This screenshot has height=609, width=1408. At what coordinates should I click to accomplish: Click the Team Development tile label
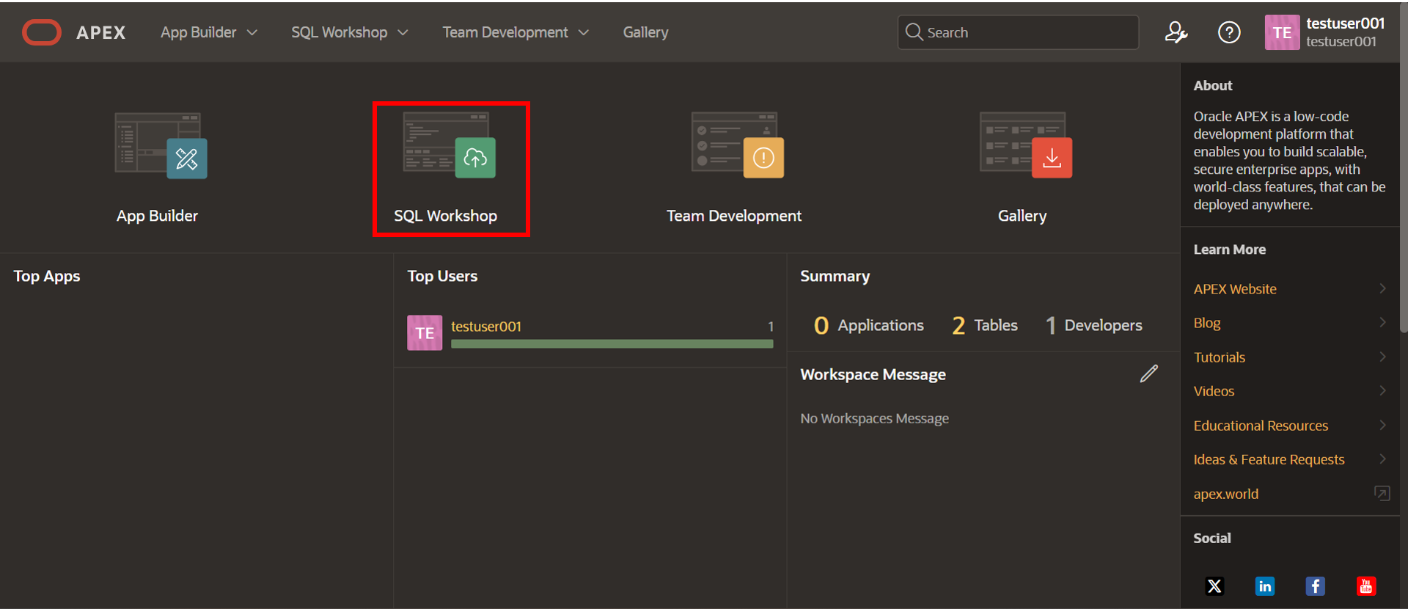click(734, 216)
